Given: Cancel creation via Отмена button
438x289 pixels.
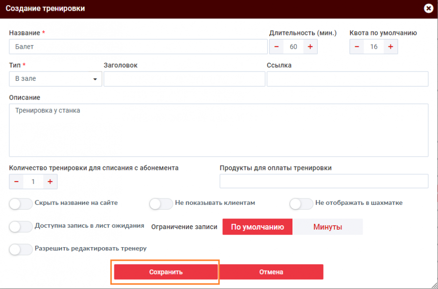Looking at the screenshot, I should (271, 271).
